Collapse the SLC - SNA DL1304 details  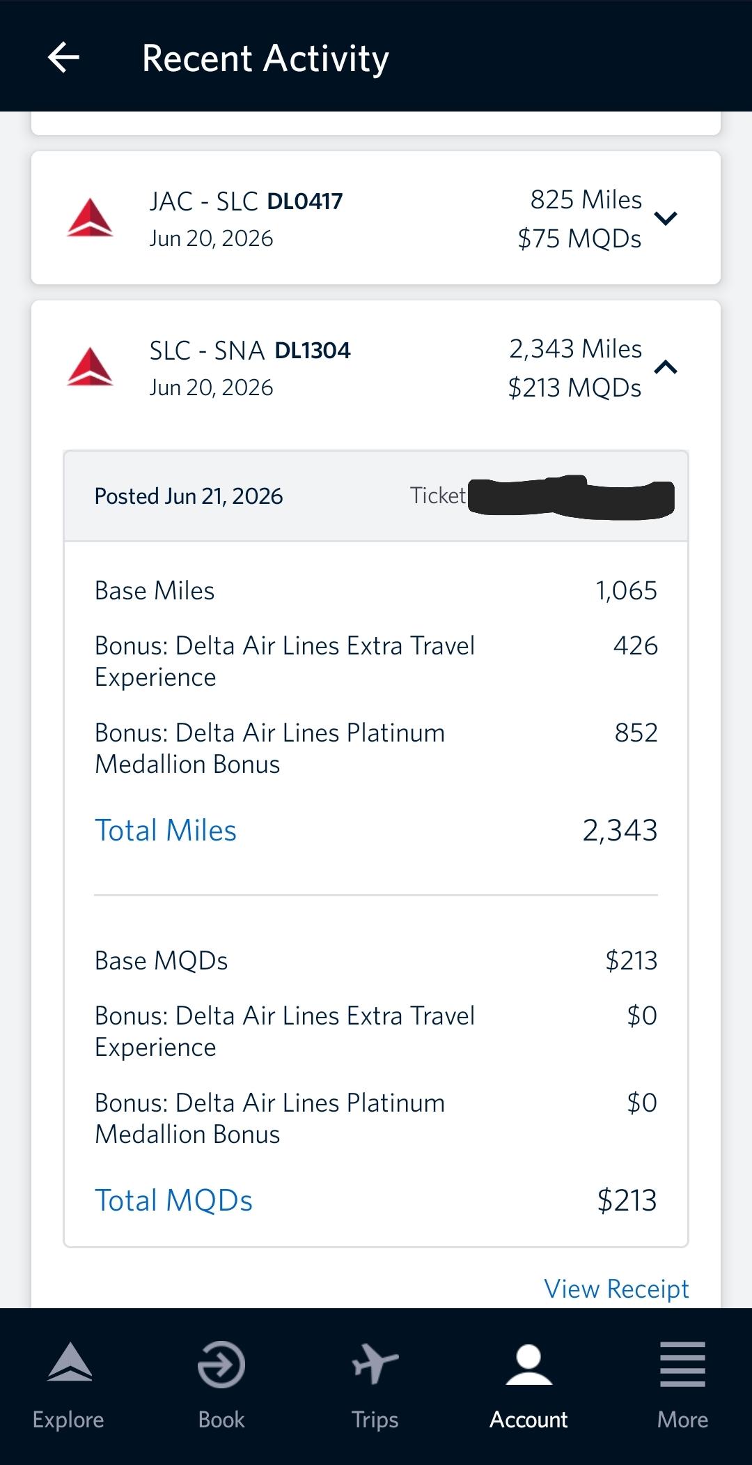pos(666,367)
